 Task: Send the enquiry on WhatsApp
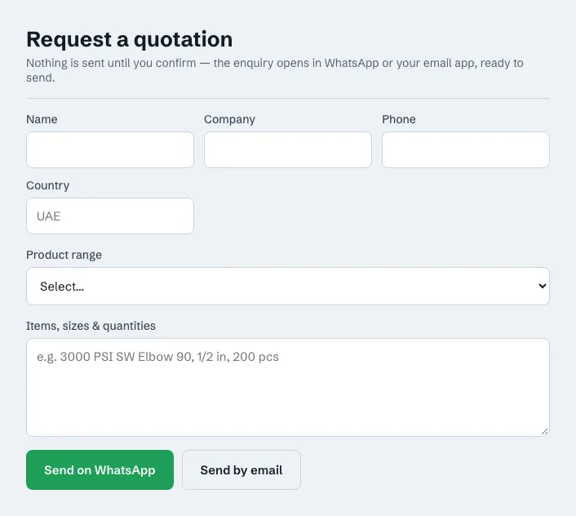100,470
